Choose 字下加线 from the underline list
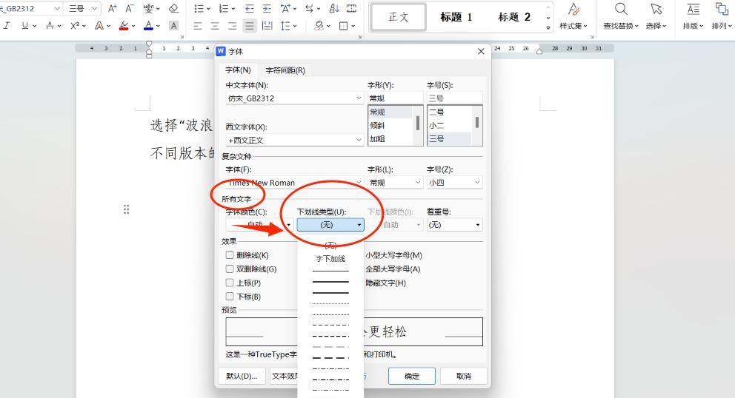The image size is (735, 398). [330, 258]
